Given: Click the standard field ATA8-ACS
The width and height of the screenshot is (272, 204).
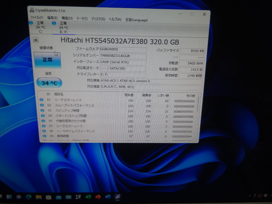Looking at the screenshot, I should coord(151,81).
